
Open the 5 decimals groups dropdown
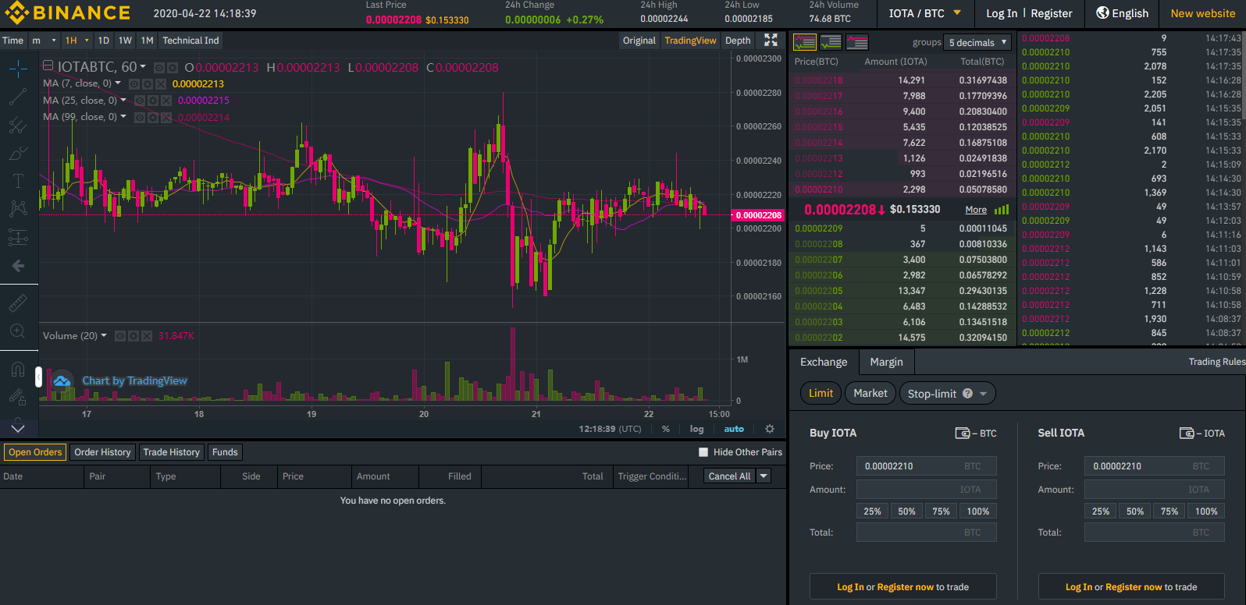coord(977,42)
